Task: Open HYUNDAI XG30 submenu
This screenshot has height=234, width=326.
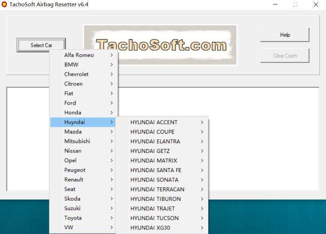Action: point(162,227)
